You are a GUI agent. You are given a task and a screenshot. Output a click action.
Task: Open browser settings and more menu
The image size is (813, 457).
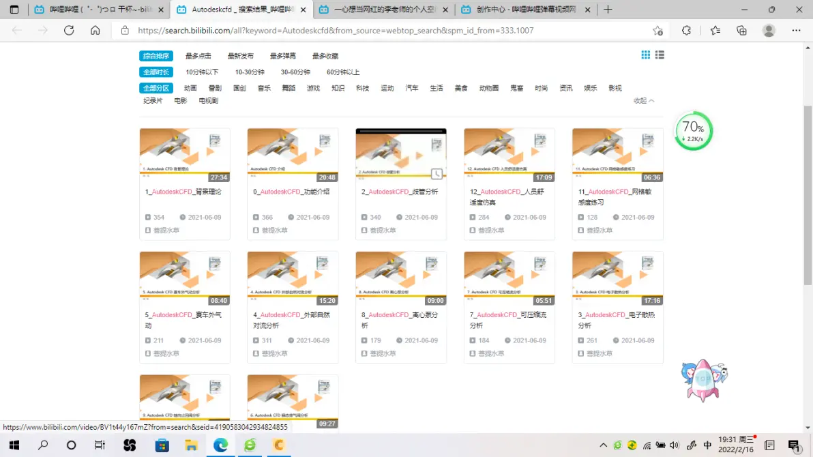797,31
